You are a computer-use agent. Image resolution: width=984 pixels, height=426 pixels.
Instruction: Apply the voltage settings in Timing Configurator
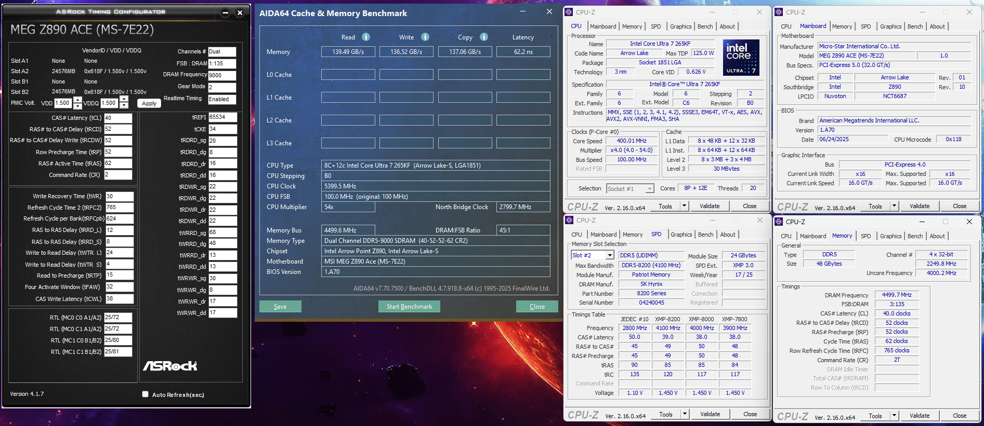[149, 103]
